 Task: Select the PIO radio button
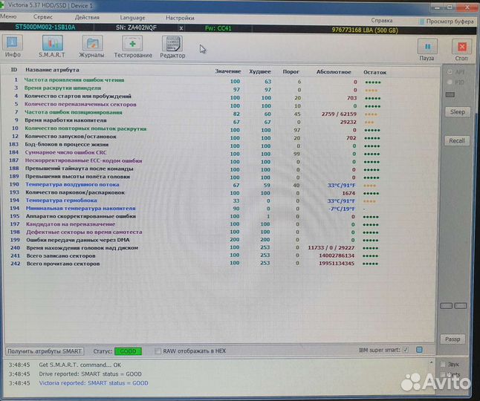[449, 82]
